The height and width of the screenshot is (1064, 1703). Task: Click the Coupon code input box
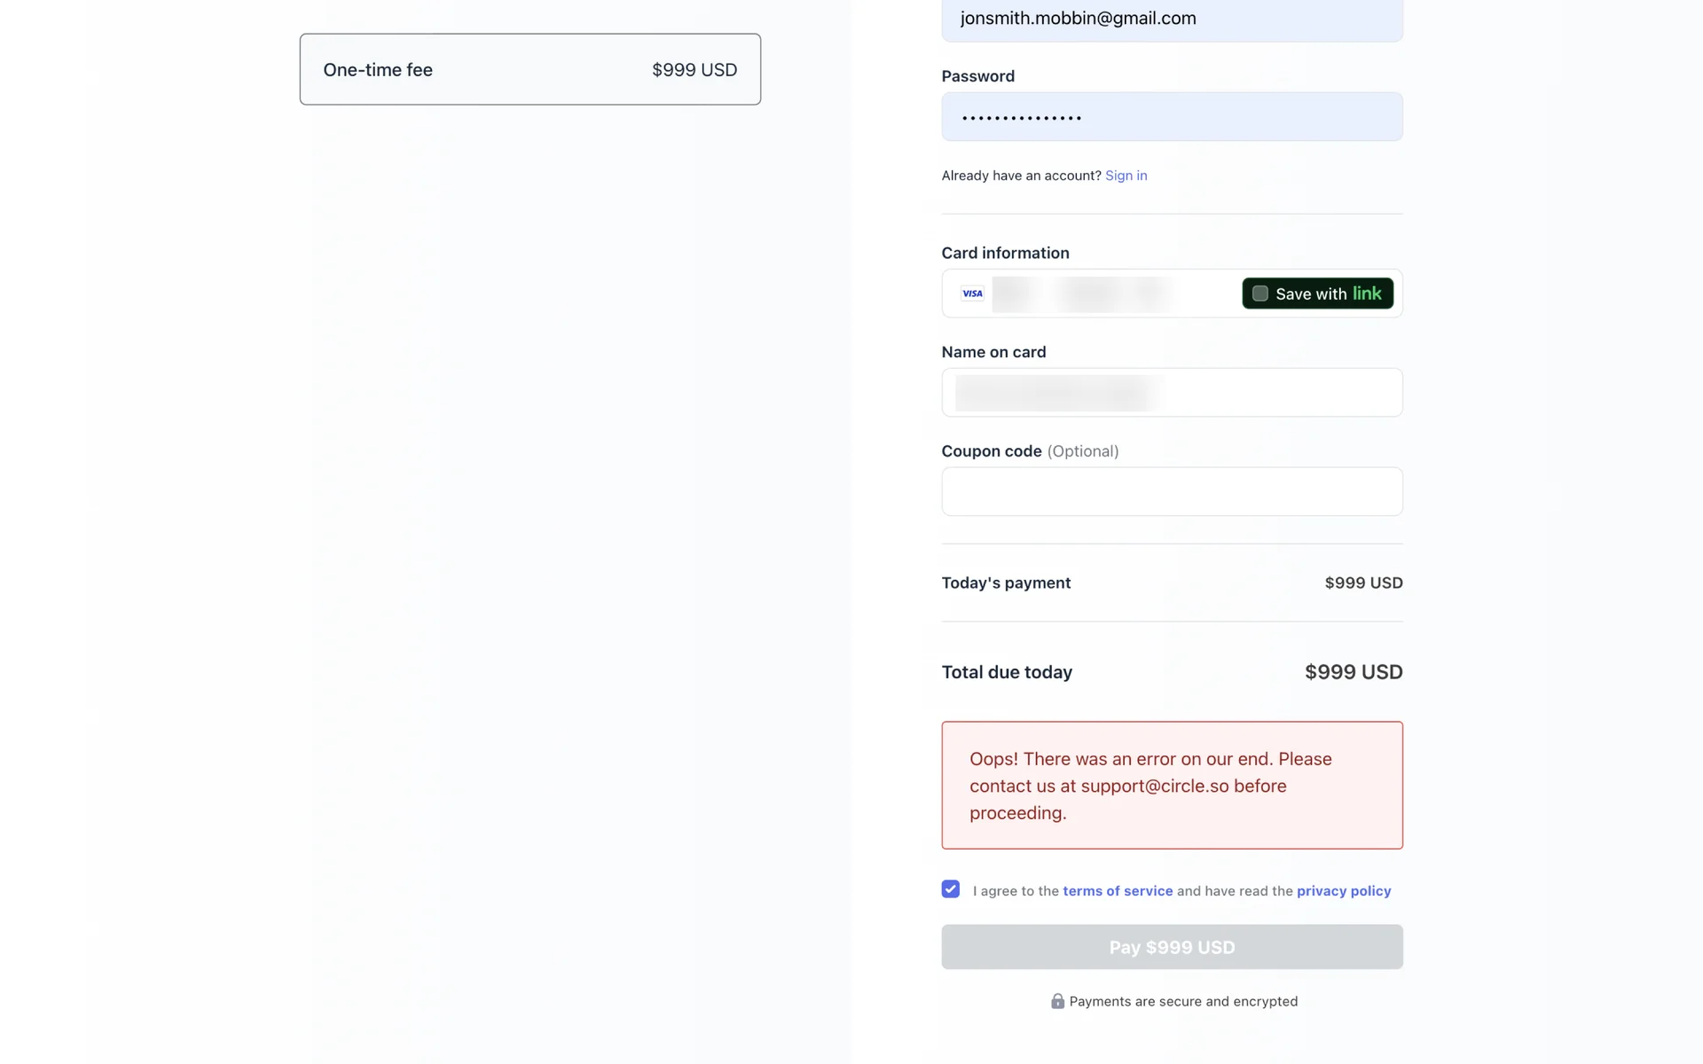tap(1171, 492)
